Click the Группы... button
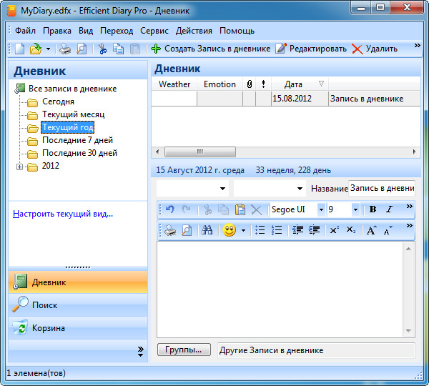This screenshot has height=386, width=429. tap(184, 350)
